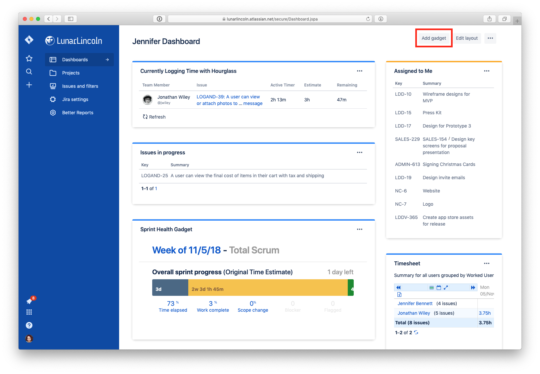
Task: Click Safari forward navigation arrow
Action: (x=57, y=19)
